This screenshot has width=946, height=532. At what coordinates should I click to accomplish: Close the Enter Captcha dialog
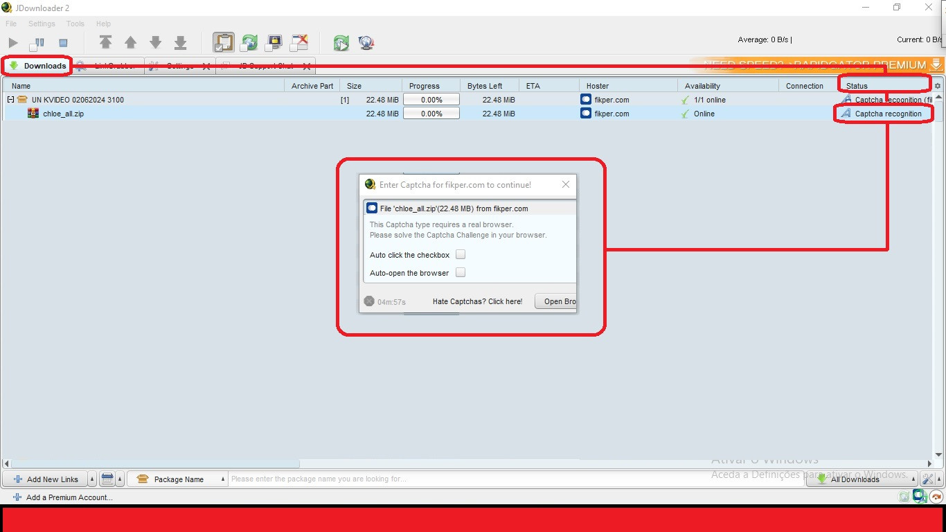tap(566, 184)
